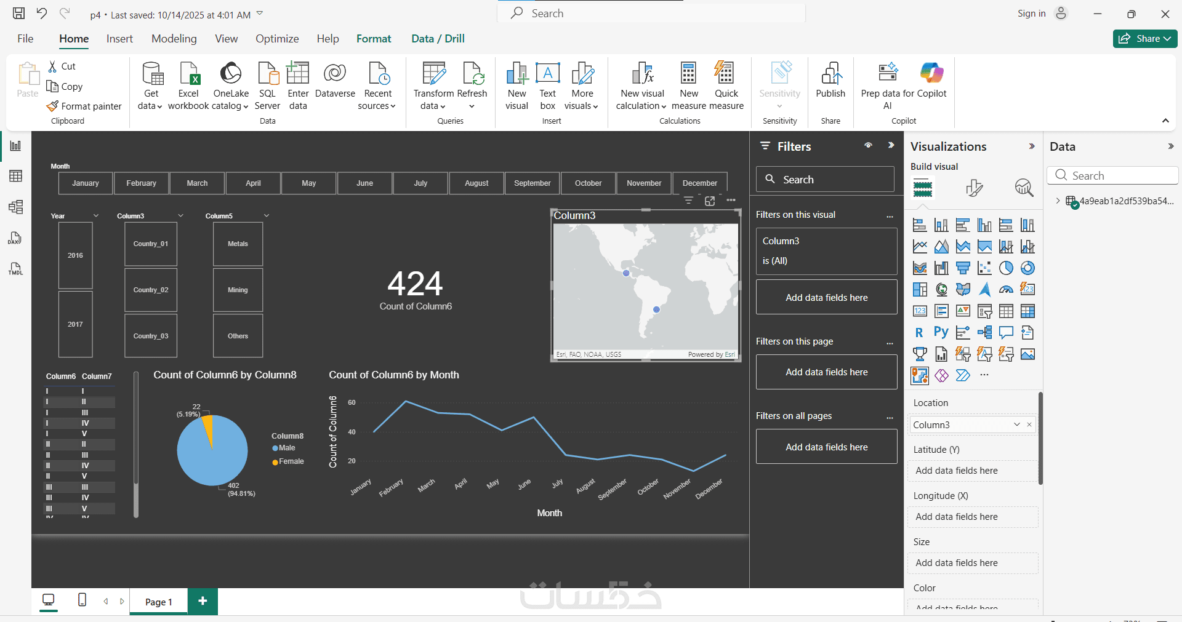This screenshot has width=1182, height=622.
Task: Click the Share button
Action: [x=1145, y=39]
